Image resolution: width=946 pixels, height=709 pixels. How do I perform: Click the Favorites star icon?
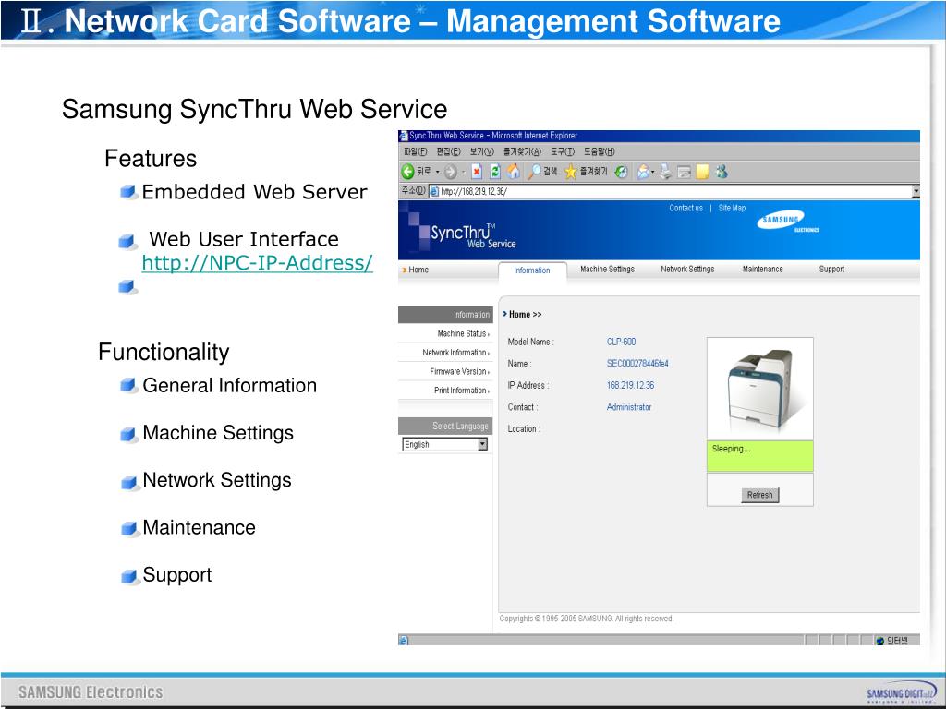pyautogui.click(x=571, y=173)
